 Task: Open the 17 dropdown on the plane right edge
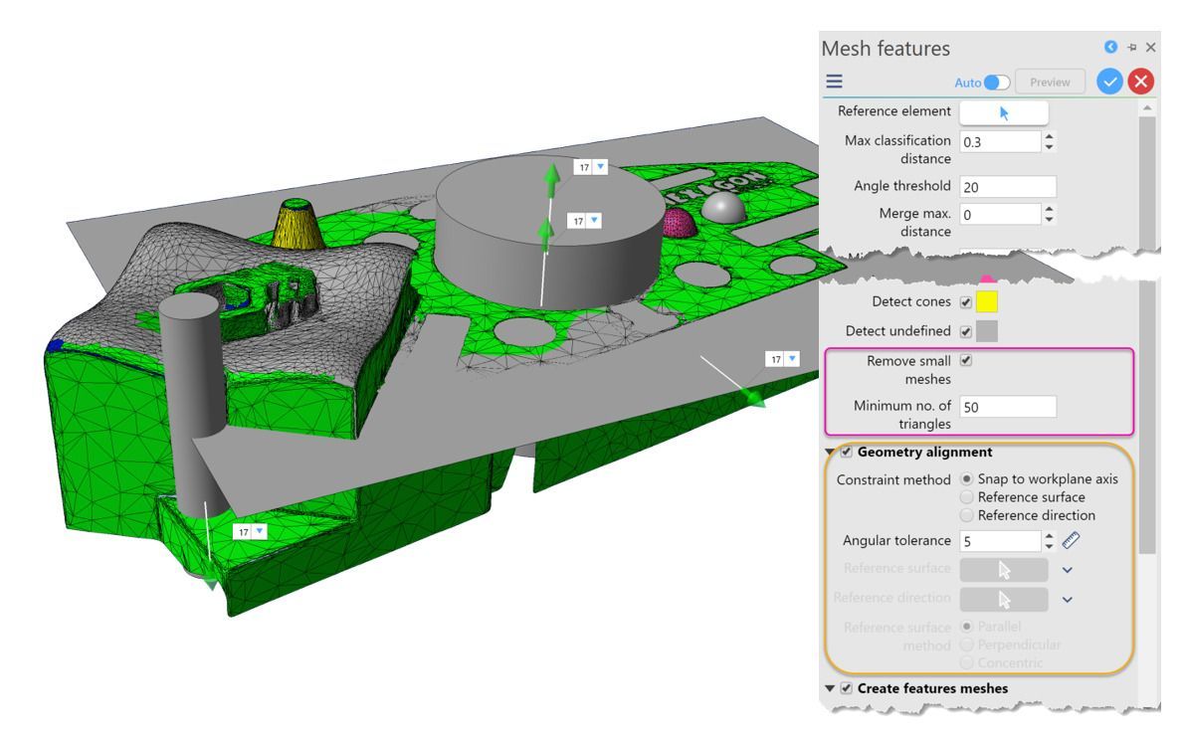tap(792, 358)
